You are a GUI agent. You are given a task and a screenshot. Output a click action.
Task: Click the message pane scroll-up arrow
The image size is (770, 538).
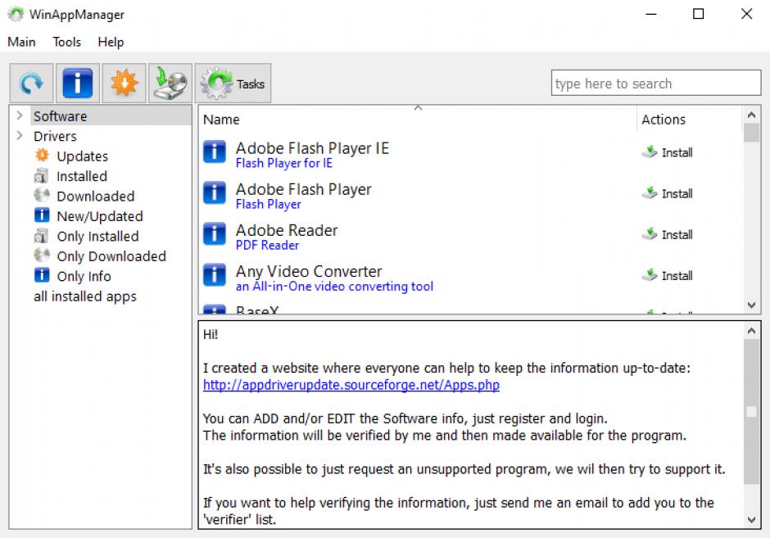751,331
